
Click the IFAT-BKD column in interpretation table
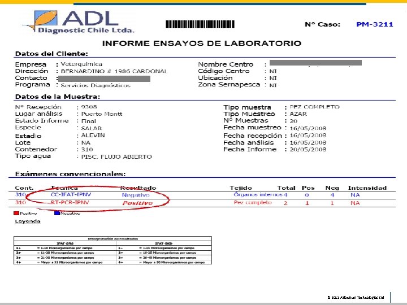[x=163, y=243]
